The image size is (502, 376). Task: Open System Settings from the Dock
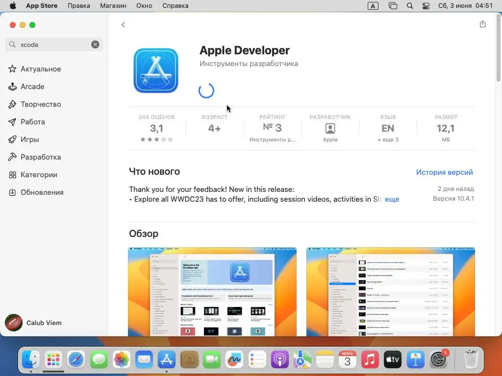(438, 360)
